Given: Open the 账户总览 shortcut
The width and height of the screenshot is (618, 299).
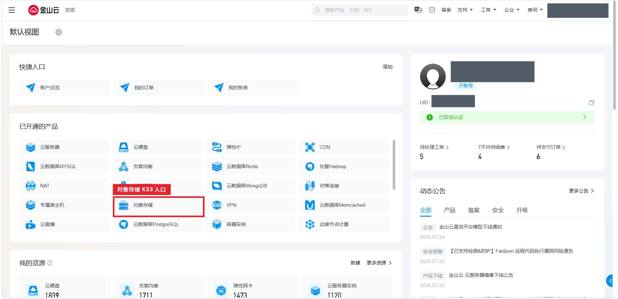Looking at the screenshot, I should (x=65, y=88).
